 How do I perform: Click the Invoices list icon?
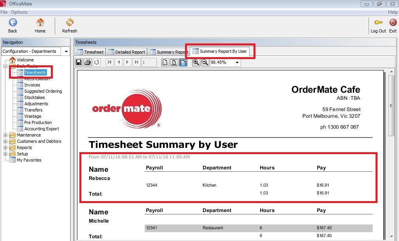pyautogui.click(x=20, y=85)
